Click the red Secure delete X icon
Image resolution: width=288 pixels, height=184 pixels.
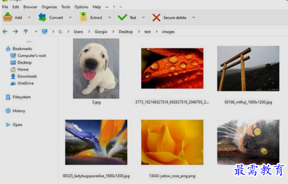tap(156, 18)
